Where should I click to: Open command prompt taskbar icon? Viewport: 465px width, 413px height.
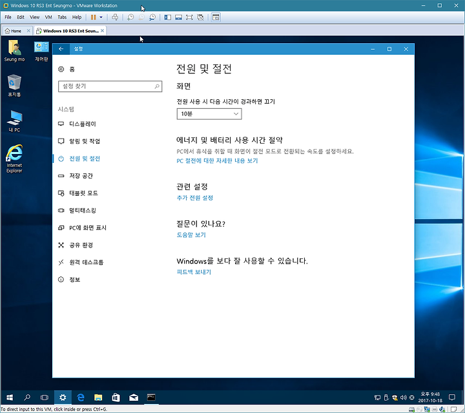point(151,398)
